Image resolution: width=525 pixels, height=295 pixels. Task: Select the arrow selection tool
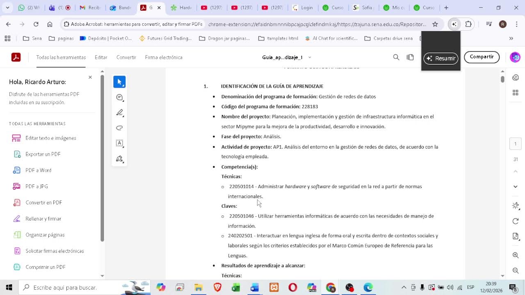pyautogui.click(x=119, y=82)
